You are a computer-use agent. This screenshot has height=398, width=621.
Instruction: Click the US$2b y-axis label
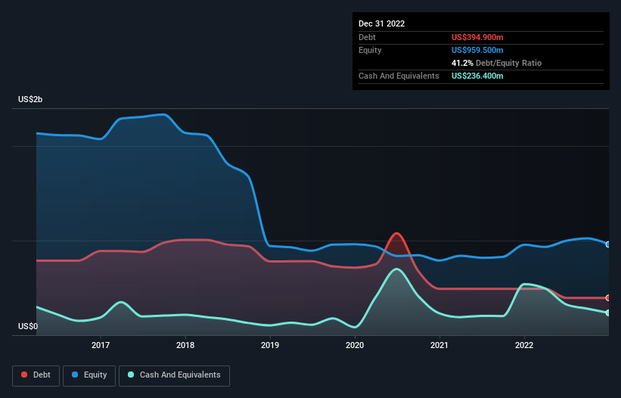pos(30,99)
